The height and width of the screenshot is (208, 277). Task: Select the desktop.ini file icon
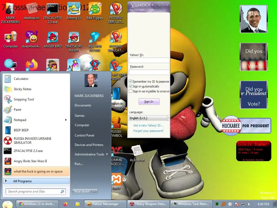(32, 11)
